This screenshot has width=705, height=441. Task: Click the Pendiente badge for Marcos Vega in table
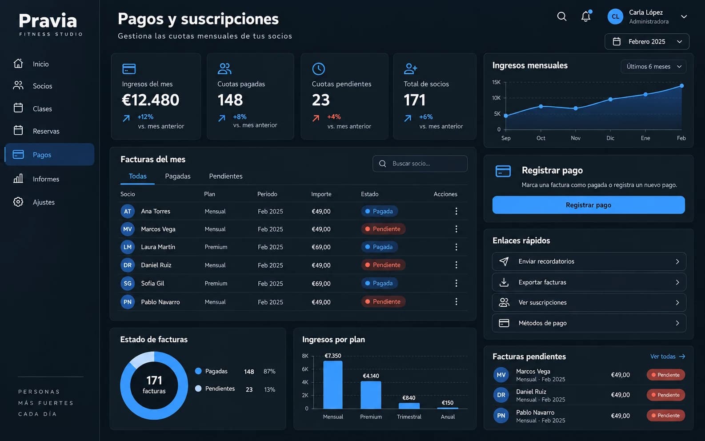(383, 229)
